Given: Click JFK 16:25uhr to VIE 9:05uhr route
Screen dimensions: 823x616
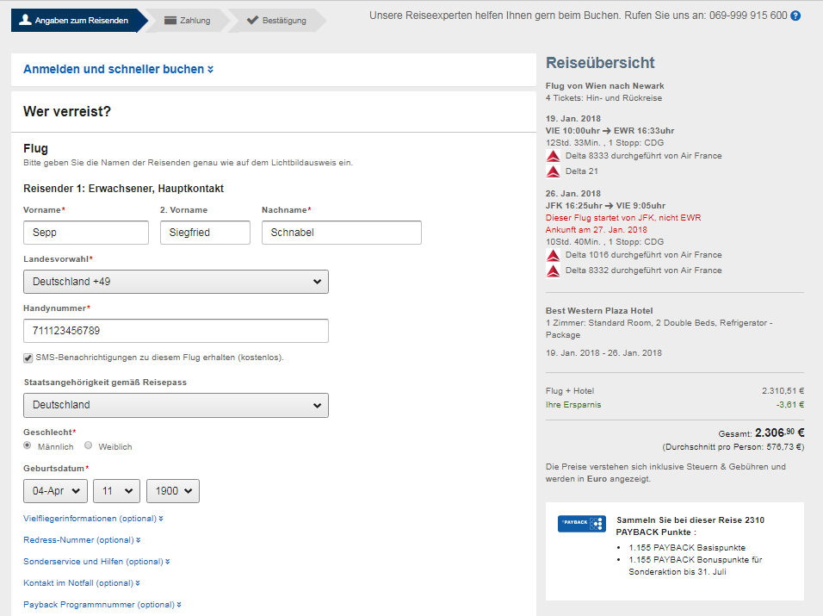Looking at the screenshot, I should (605, 205).
